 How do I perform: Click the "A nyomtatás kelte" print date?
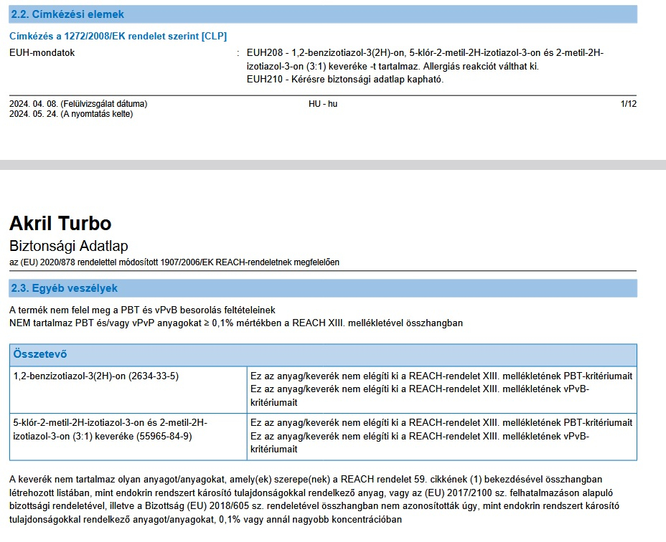pos(71,114)
